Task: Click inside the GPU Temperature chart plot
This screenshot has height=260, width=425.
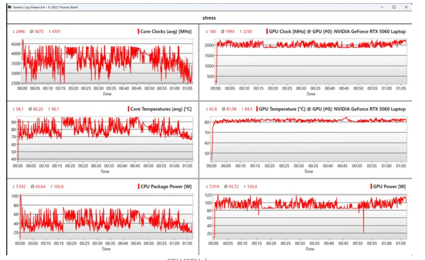Action: click(309, 139)
